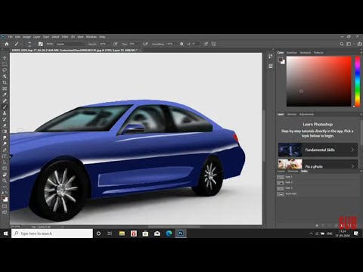
Task: Open the Image menu
Action: coord(26,37)
